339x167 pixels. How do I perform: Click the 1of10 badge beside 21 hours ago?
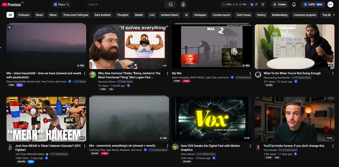click(x=296, y=82)
